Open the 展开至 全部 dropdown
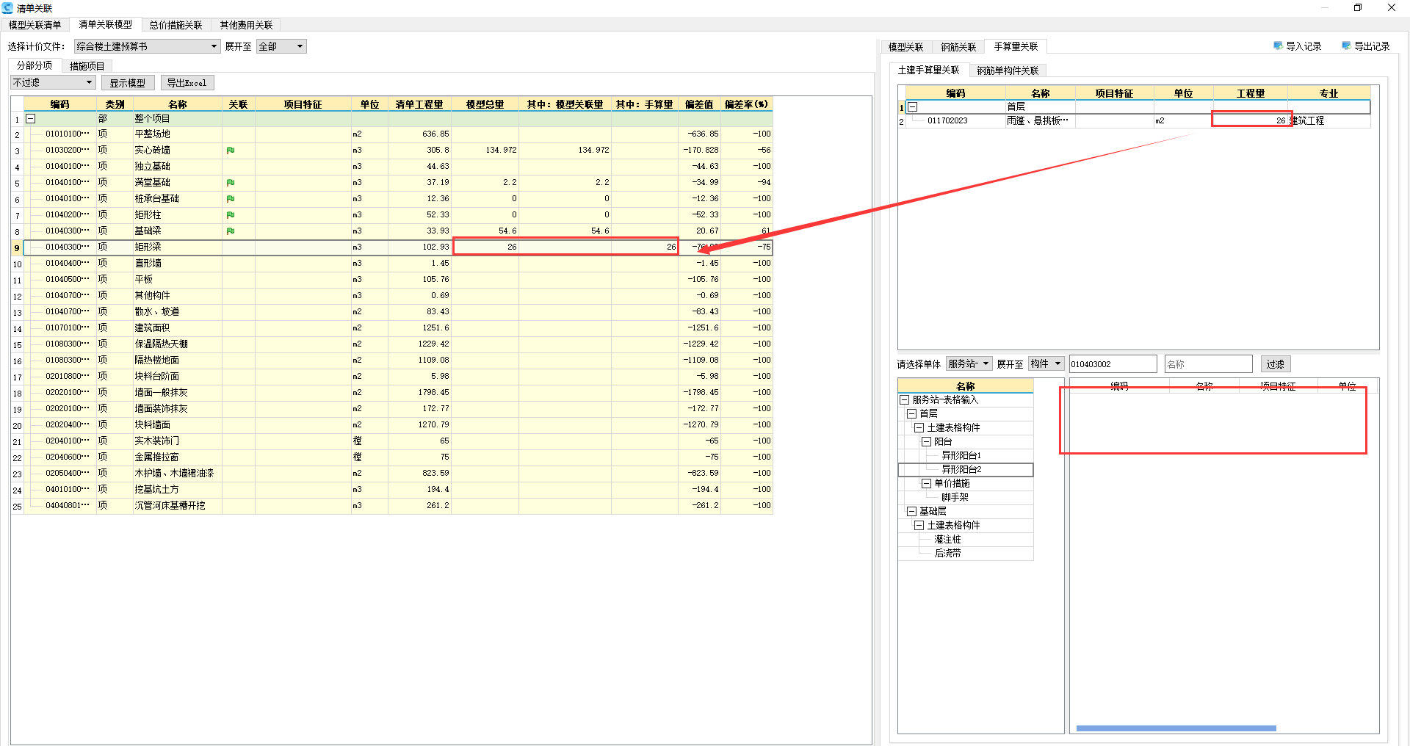This screenshot has width=1410, height=746. click(x=281, y=46)
